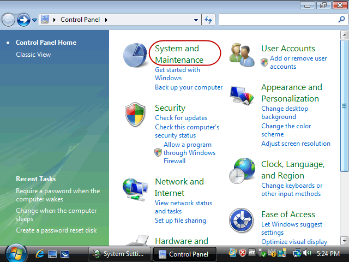349x262 pixels.
Task: Click the scrollbar down arrow
Action: point(344,241)
